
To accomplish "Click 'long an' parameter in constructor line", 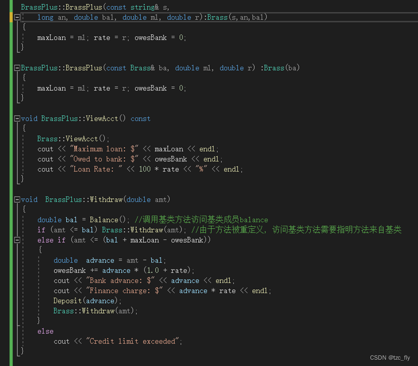I will coord(52,17).
